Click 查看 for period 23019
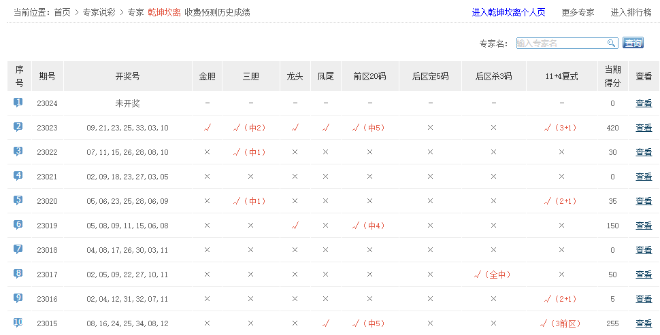Image resolution: width=660 pixels, height=335 pixels. [x=644, y=226]
